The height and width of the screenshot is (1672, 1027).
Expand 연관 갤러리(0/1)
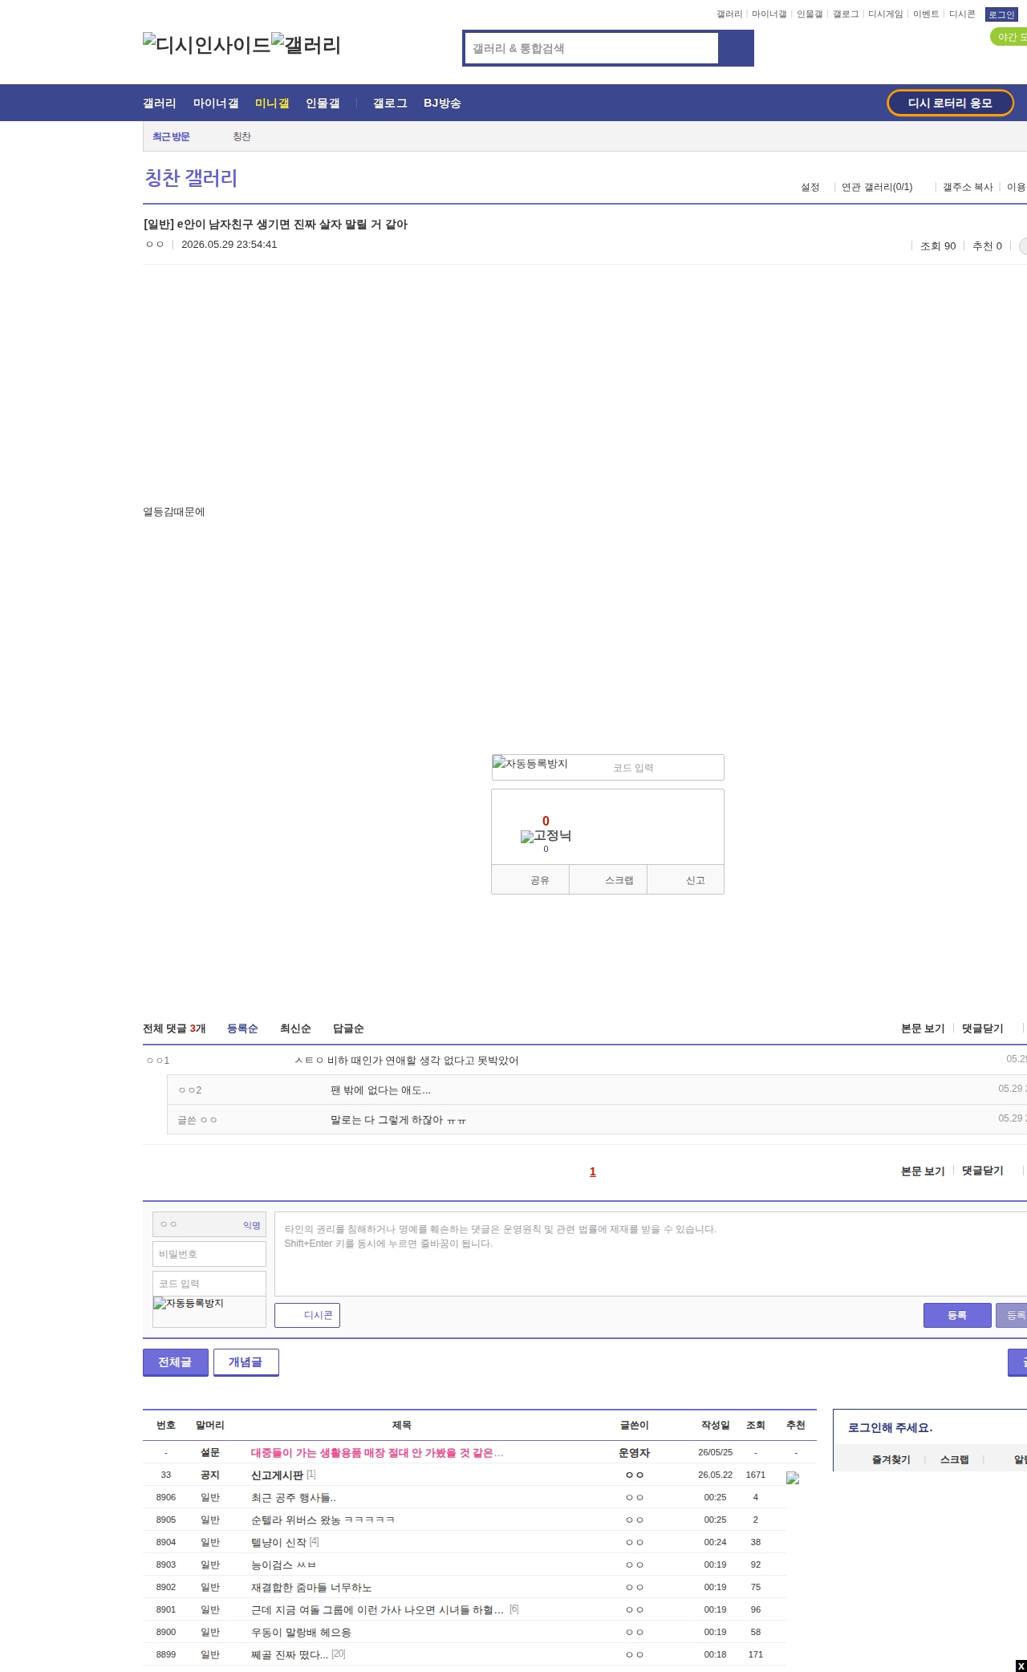[877, 187]
